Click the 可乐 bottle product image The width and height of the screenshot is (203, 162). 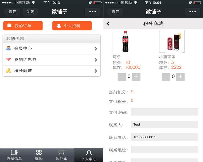coord(125,42)
